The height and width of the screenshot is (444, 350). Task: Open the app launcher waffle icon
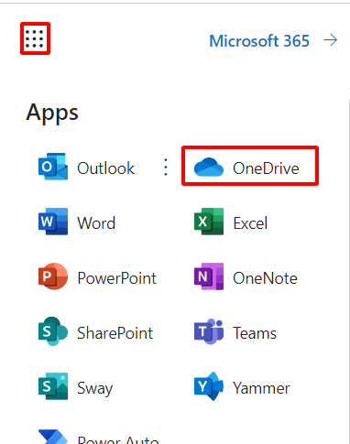pyautogui.click(x=35, y=38)
